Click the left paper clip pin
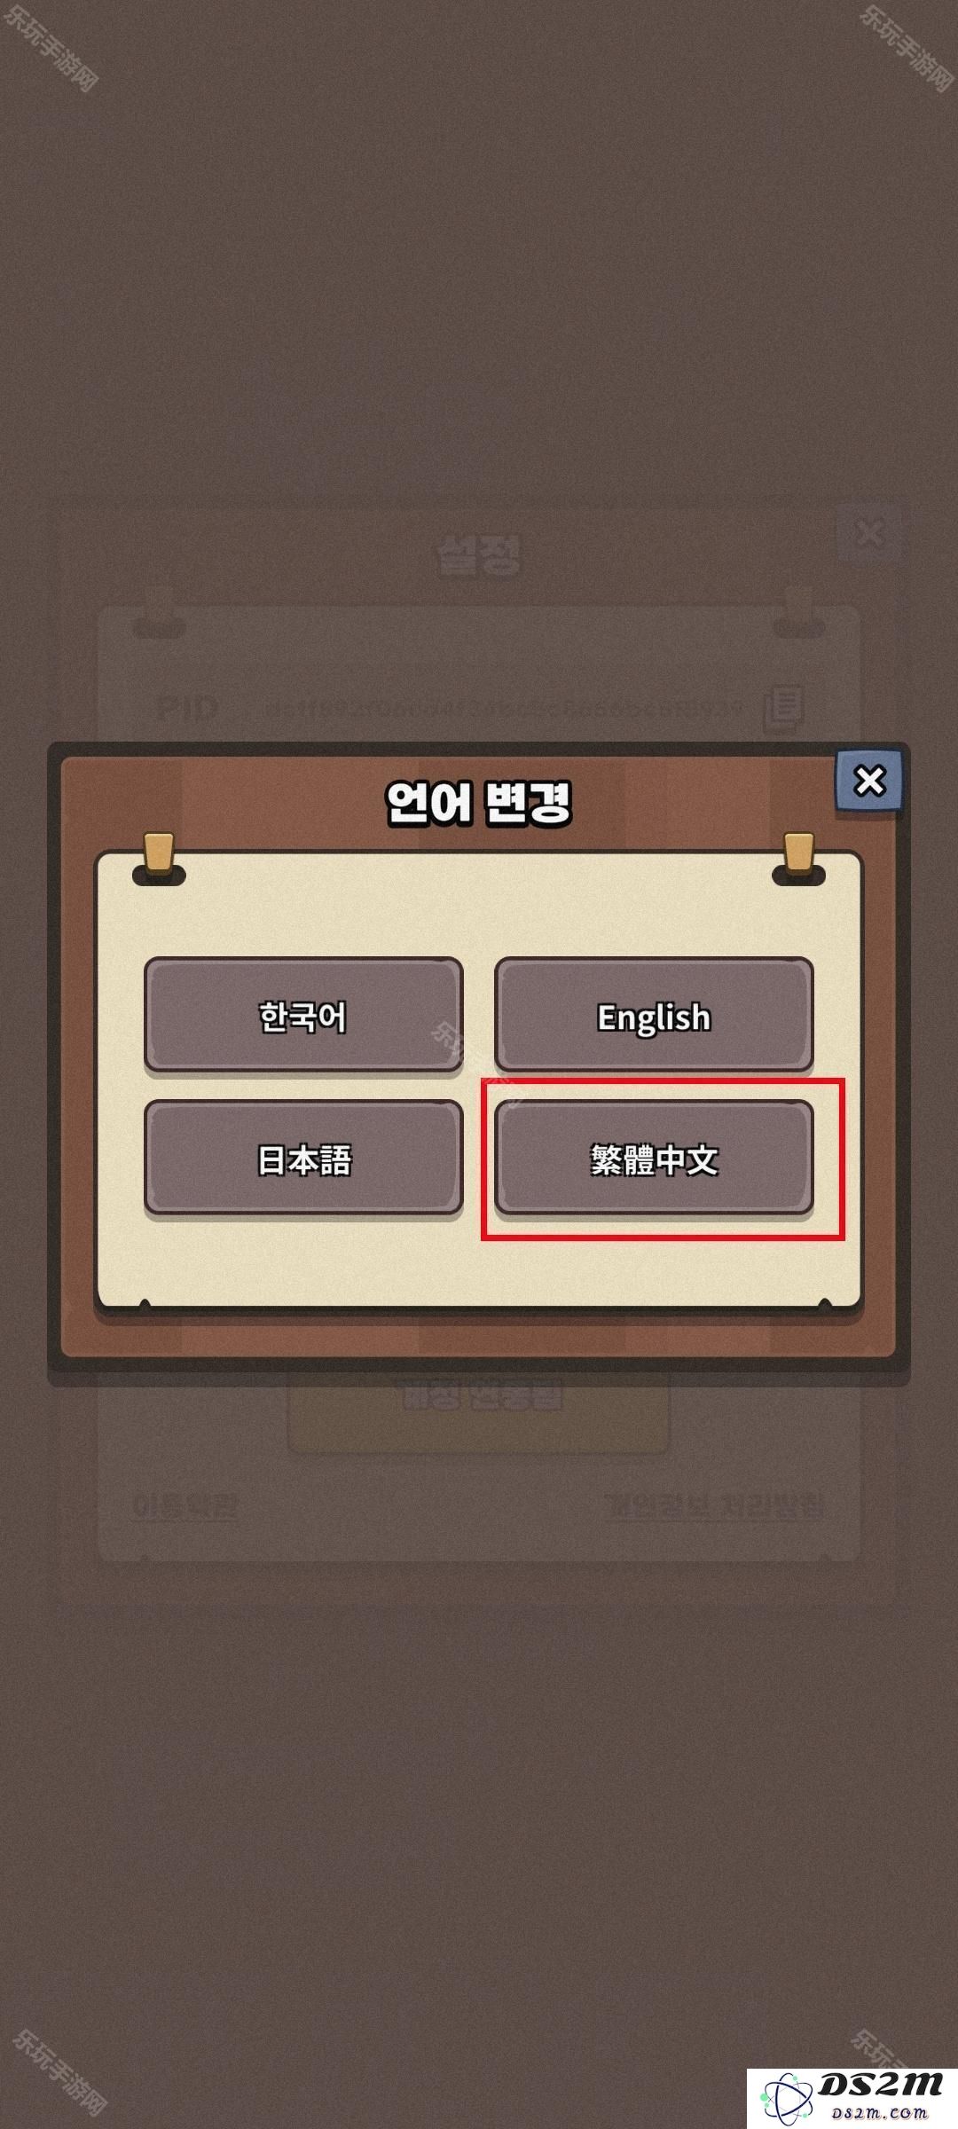Screen dimensions: 958x2129 [159, 858]
